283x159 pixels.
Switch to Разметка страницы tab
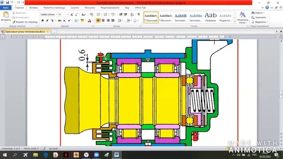point(54,8)
